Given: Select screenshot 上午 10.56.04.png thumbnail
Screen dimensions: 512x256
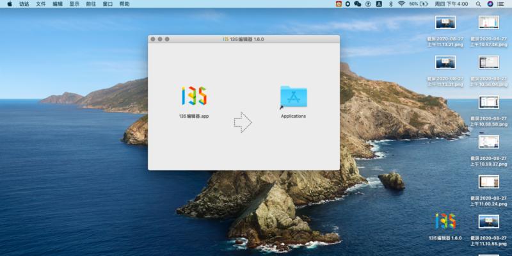Looking at the screenshot, I should click(489, 62).
